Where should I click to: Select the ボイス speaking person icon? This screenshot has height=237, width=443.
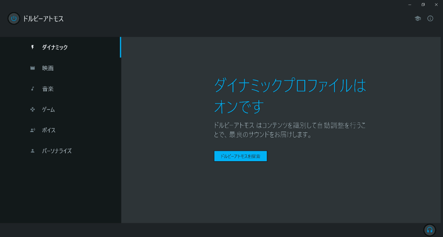[33, 130]
